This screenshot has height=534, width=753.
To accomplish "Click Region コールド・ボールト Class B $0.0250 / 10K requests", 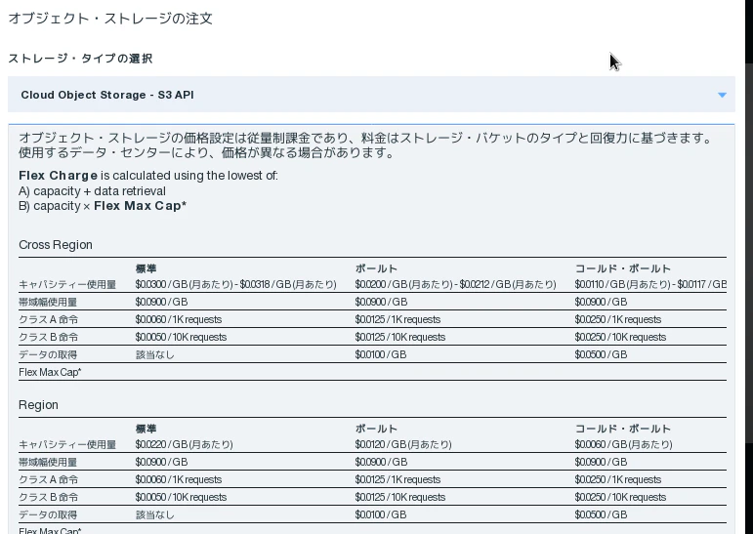I will (x=620, y=497).
